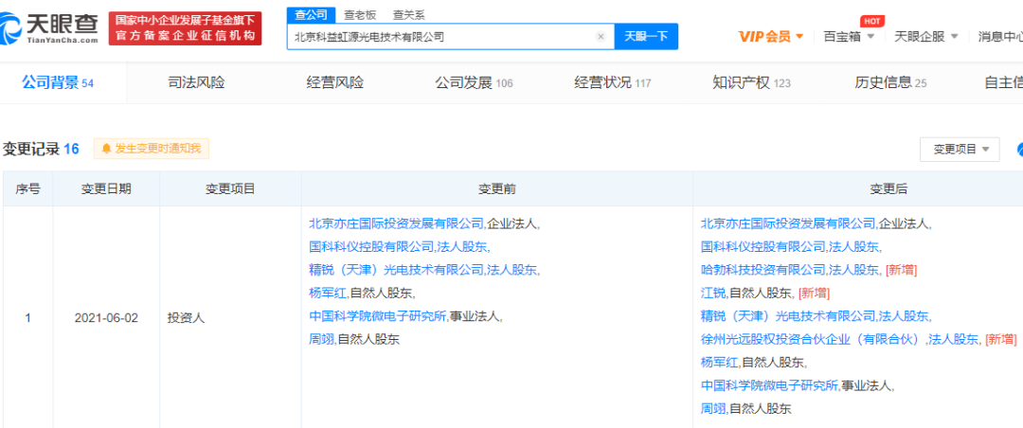
Task: Open 北京亦庄国际投资发展有限公司 in 变更后 column
Action: tap(787, 223)
